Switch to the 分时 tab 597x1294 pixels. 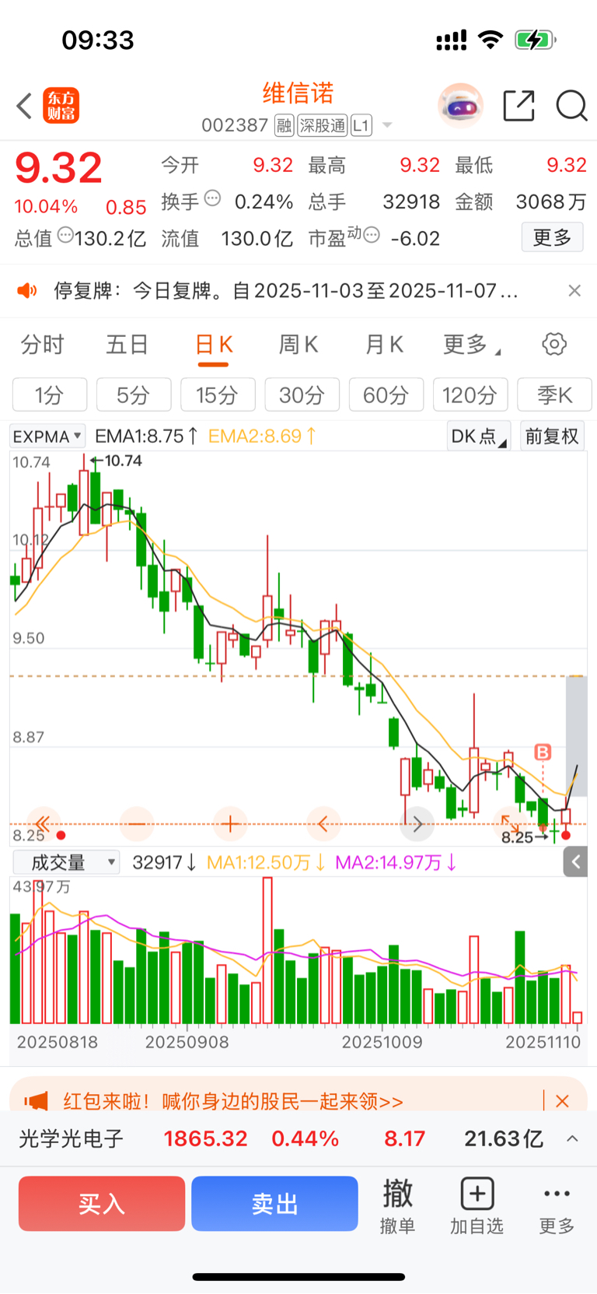(x=42, y=345)
